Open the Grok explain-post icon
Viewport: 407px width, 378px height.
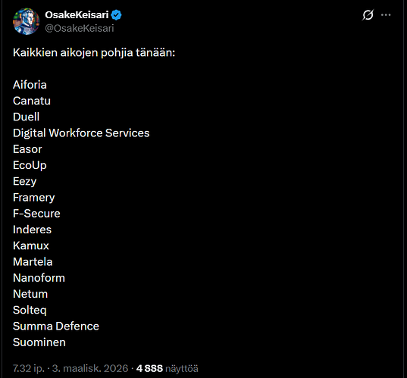coord(368,15)
